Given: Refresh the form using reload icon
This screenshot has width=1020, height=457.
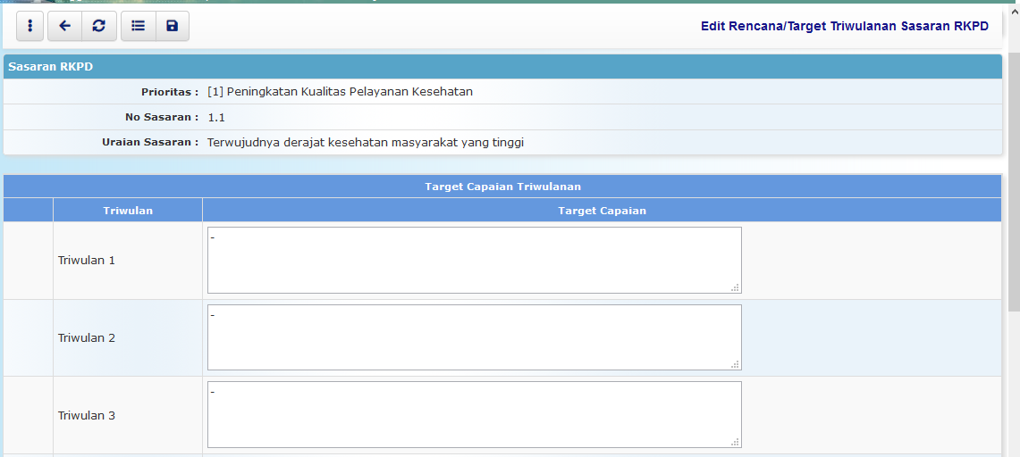Looking at the screenshot, I should coord(98,26).
